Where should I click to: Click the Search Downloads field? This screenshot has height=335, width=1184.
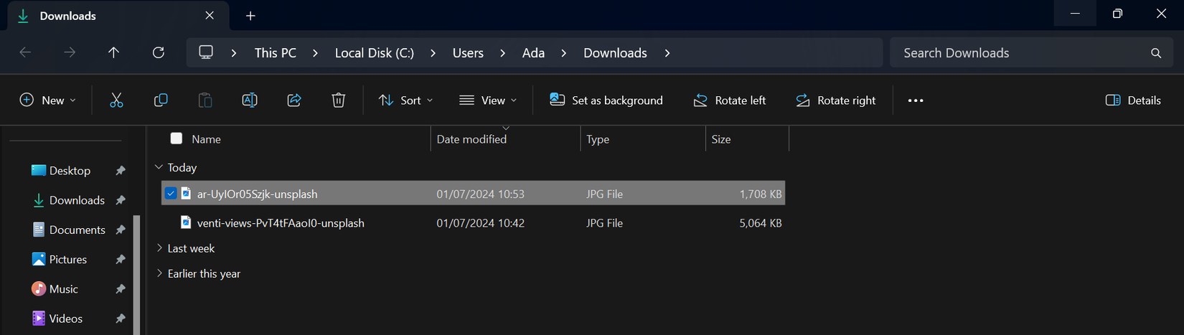[x=1019, y=53]
